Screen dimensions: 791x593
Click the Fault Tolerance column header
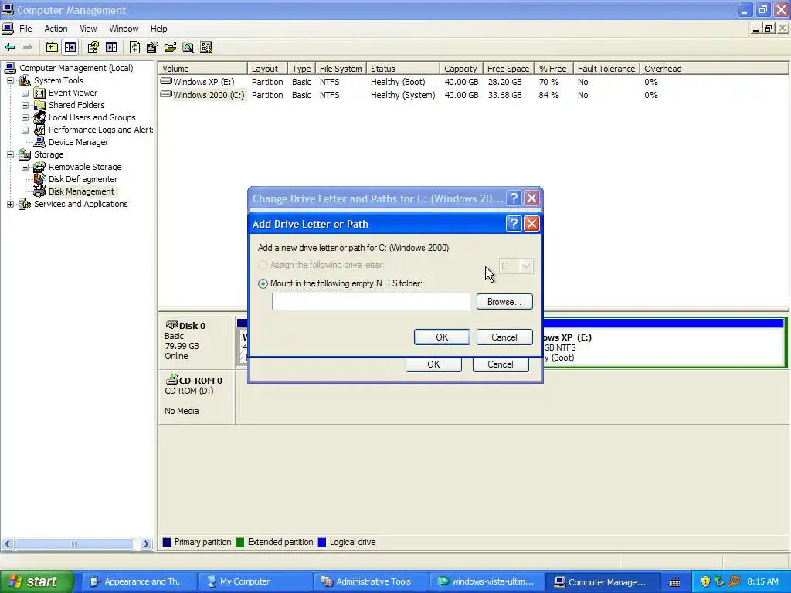coord(606,69)
